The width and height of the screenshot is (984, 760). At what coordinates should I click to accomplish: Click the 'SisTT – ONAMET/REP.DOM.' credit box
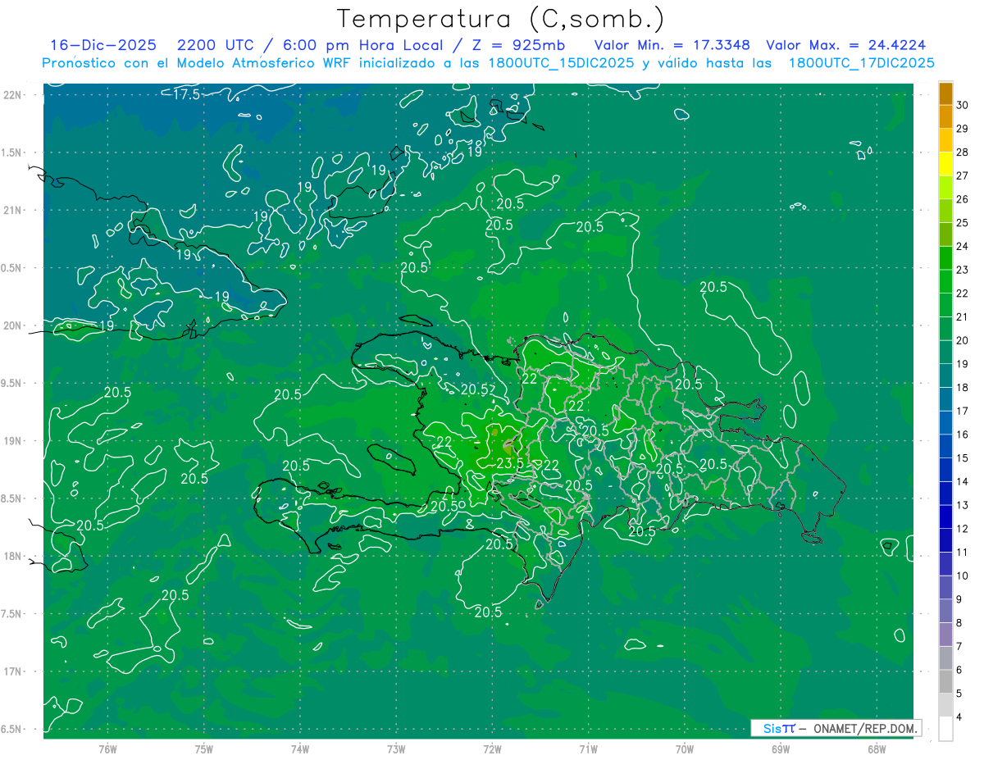pos(836,728)
